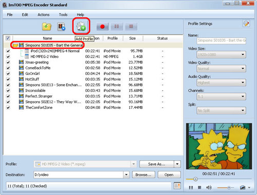Image resolution: width=257 pixels, height=195 pixels.
Task: Stop the preview player
Action: click(199, 187)
